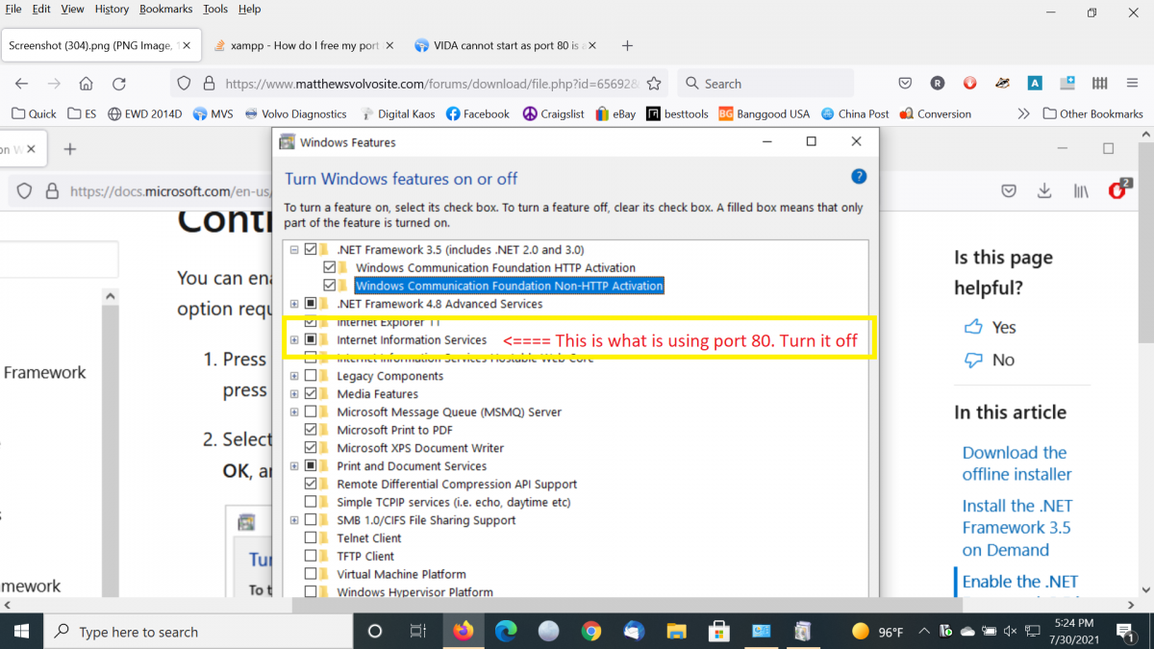Open the Bookmarks menu
This screenshot has height=649, width=1154.
pos(165,9)
